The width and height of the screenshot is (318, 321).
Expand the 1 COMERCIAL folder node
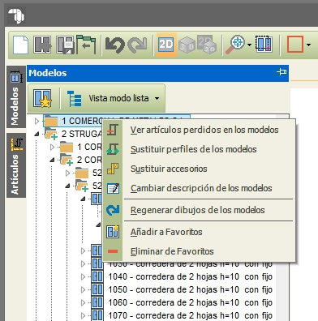[37, 121]
